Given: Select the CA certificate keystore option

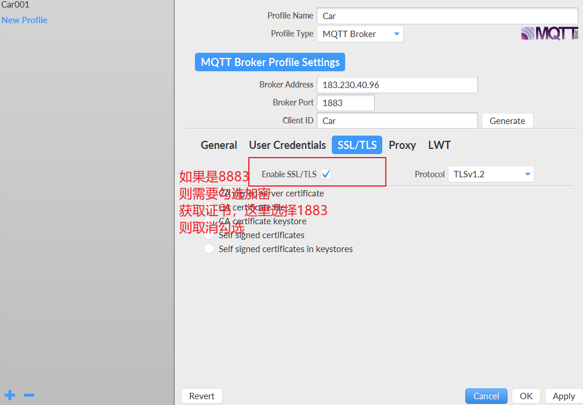Looking at the screenshot, I should tap(209, 221).
